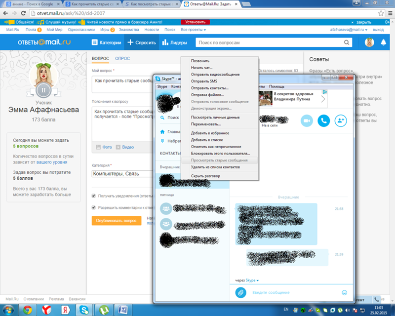Click the search magnifier in questions search
Screen dimensions: 395x316
click(347, 42)
